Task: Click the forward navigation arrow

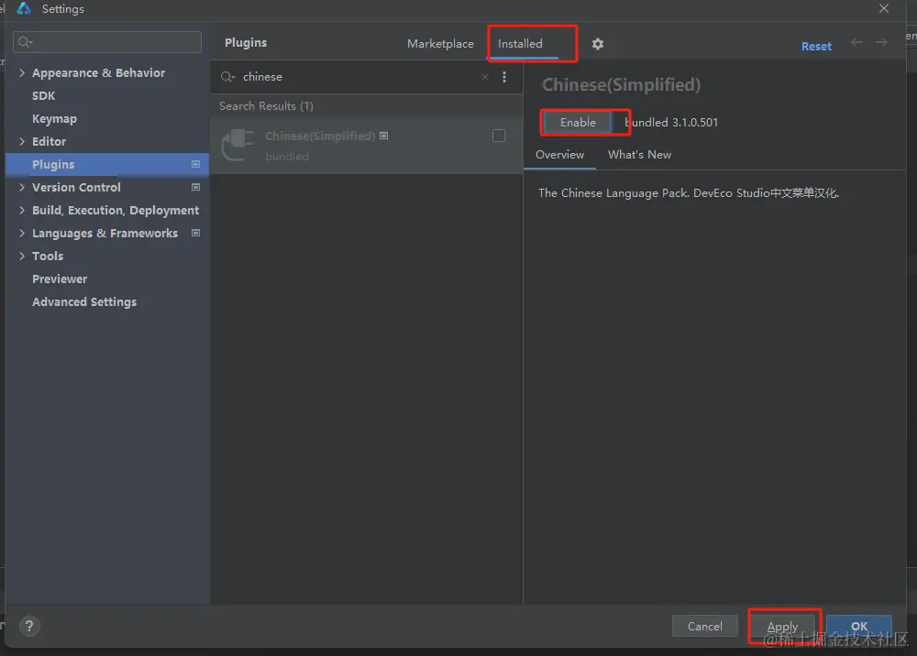Action: pyautogui.click(x=881, y=42)
